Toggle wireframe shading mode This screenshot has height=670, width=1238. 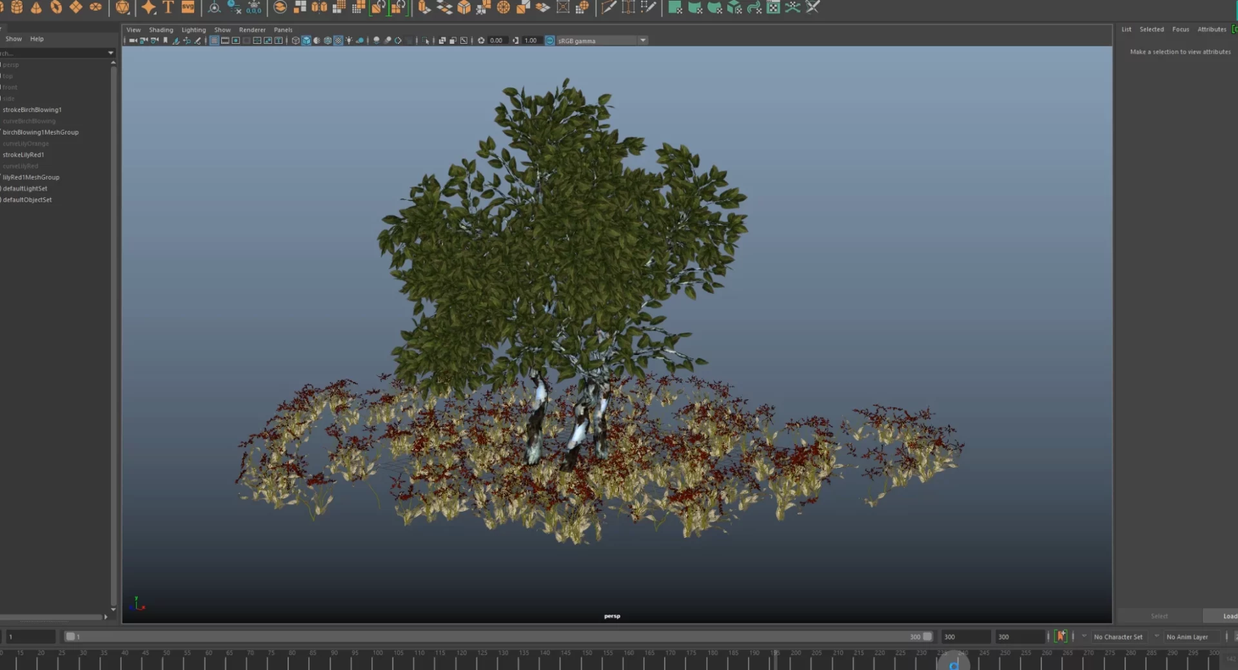click(x=296, y=41)
